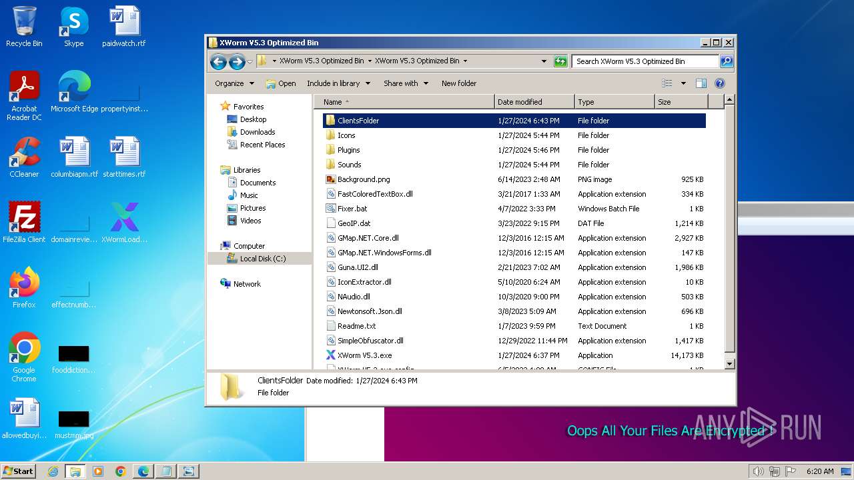Screen dimensions: 854x480
Task: Select the XWormLoad desktop icon
Action: [x=125, y=223]
